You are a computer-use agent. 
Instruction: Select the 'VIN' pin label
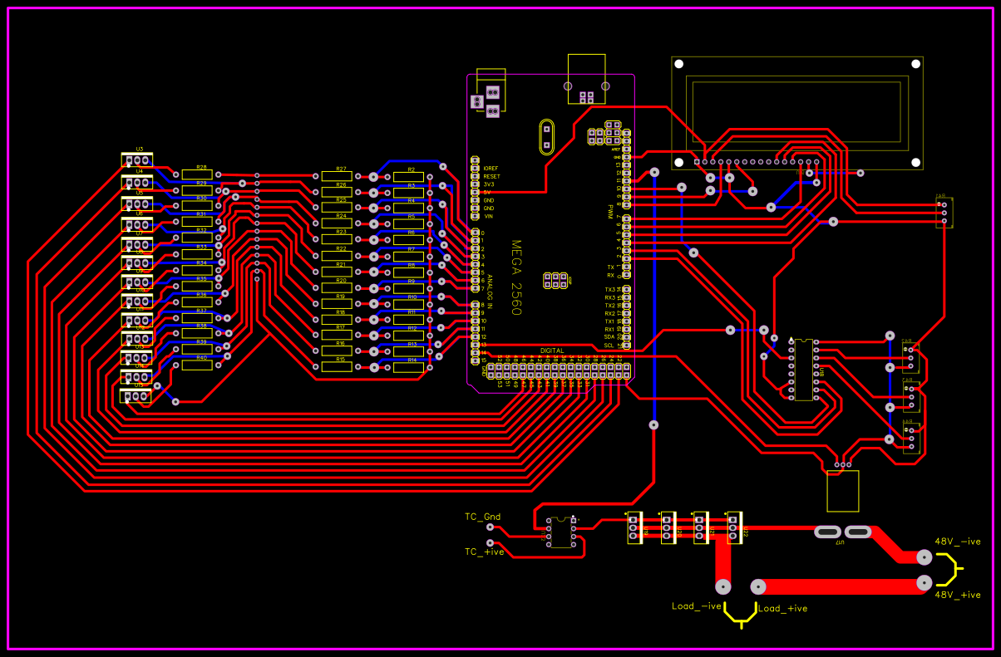[489, 216]
